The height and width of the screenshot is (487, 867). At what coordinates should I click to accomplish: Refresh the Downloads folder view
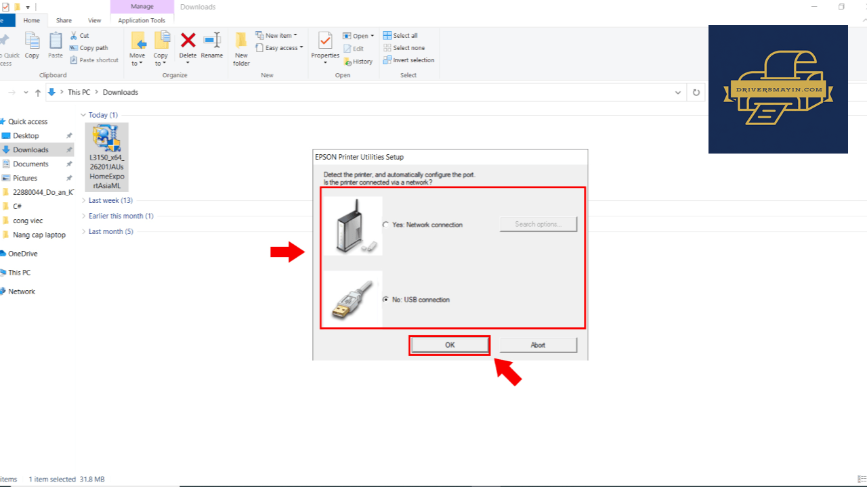[696, 93]
